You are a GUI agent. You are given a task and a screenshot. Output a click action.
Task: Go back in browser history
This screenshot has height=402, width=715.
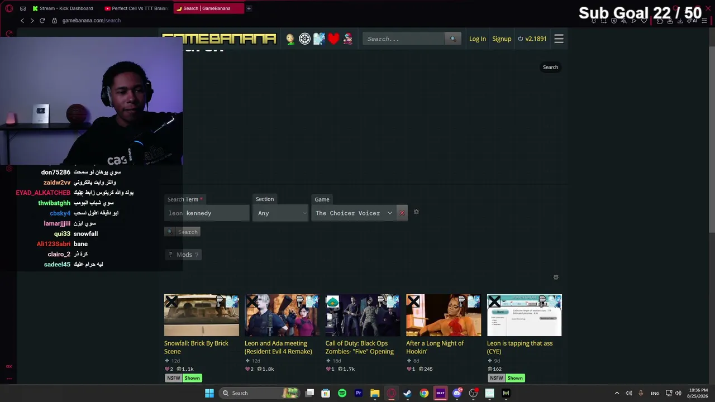[22, 21]
